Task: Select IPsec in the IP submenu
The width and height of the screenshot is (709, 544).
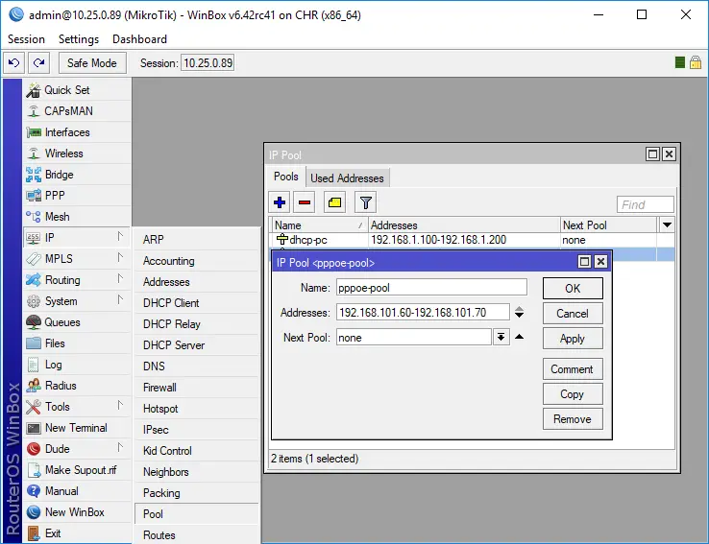Action: (197, 429)
